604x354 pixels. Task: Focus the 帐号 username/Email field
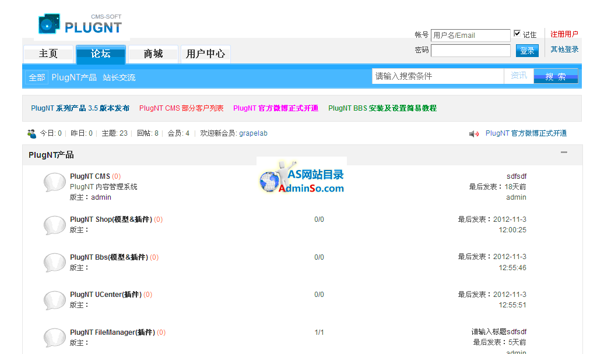(470, 36)
